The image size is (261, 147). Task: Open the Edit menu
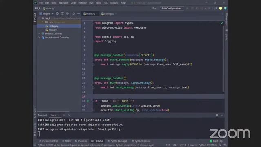click(x=47, y=3)
